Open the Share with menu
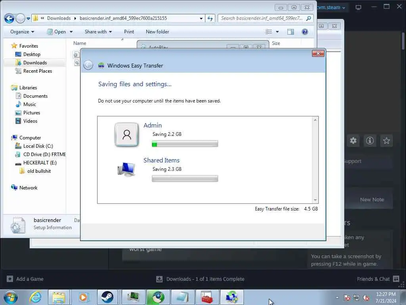Viewport: 406px width, 305px height. [x=98, y=32]
